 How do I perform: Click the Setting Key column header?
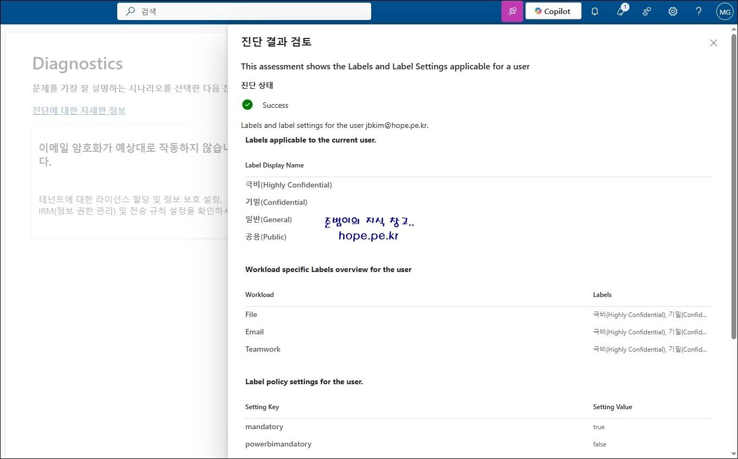point(262,407)
